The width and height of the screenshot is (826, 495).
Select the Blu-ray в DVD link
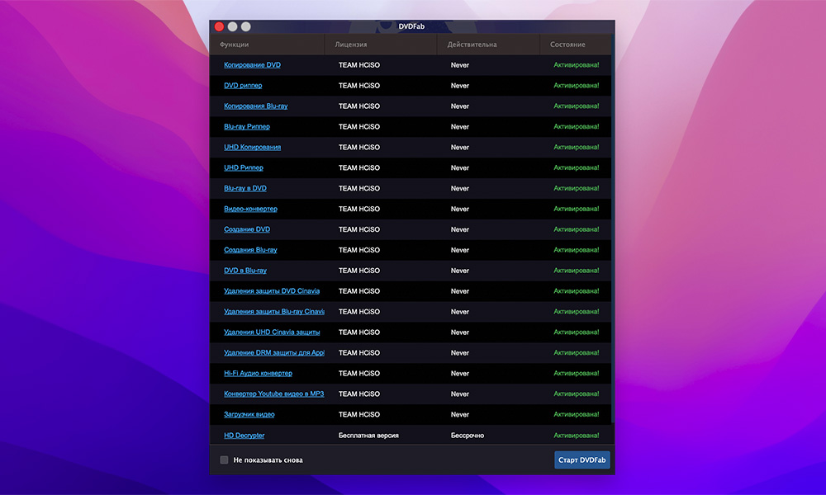pos(244,189)
